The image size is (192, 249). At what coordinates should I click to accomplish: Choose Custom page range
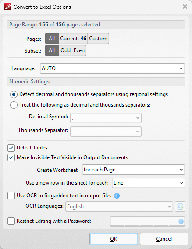point(98,39)
